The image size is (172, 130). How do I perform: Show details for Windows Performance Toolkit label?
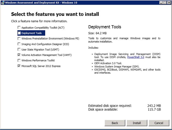(x=38, y=61)
